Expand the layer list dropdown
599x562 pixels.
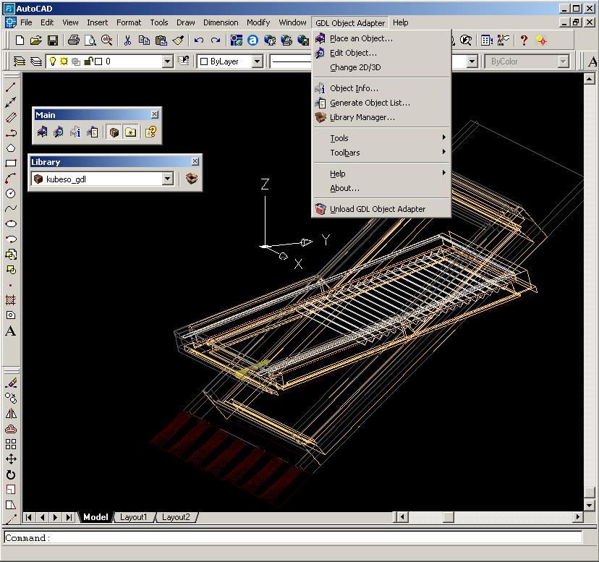point(167,61)
